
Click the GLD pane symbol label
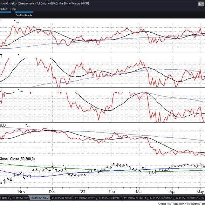pos(3,125)
